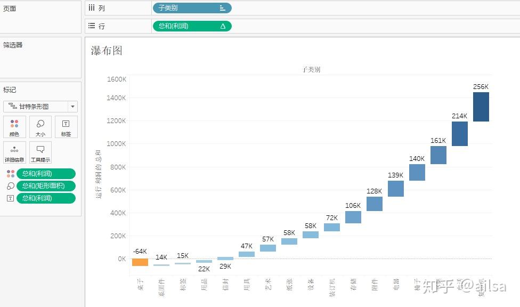Click the color icon beside first 总和(利润) pill
Viewport: 520px width, 307px height.
pyautogui.click(x=10, y=174)
